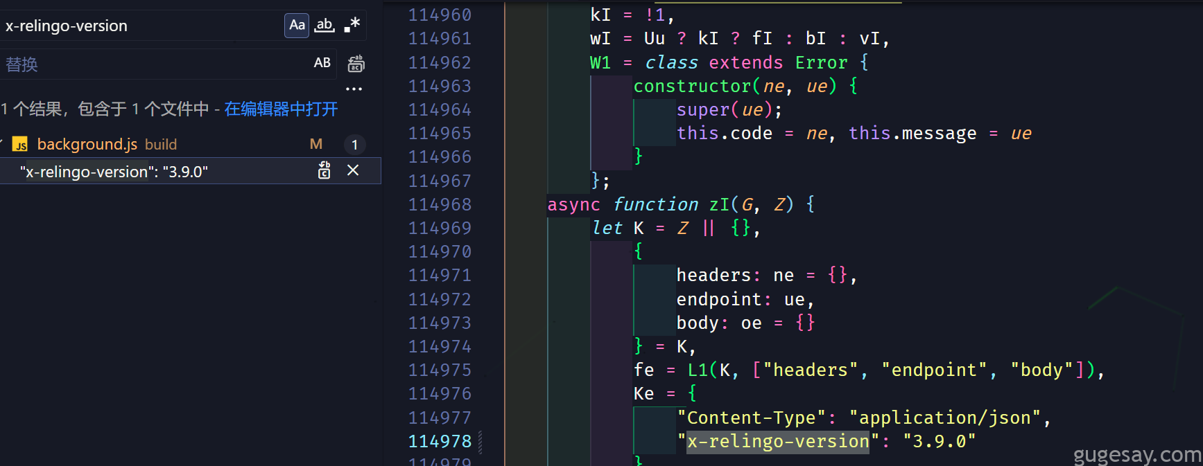Screen dimensions: 1203x466
Task: Click highlighted x-relingo-version match in editor
Action: click(x=778, y=441)
